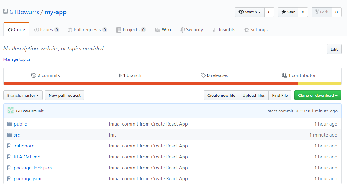Viewport: 347px width, 186px height.
Task: Open the Projects tab
Action: (131, 30)
